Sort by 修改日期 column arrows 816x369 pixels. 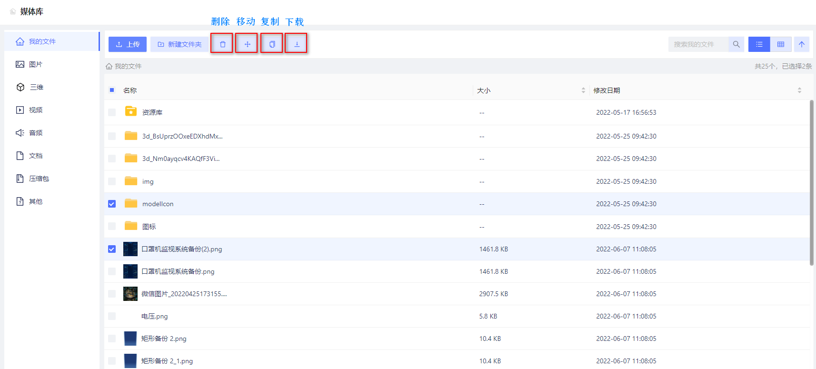pyautogui.click(x=799, y=90)
